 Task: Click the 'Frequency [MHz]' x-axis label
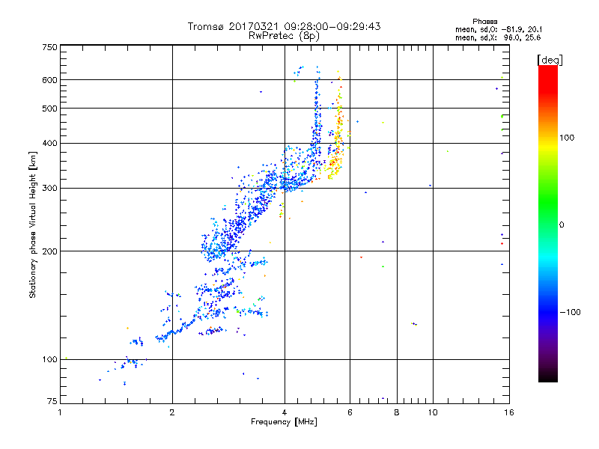[284, 422]
